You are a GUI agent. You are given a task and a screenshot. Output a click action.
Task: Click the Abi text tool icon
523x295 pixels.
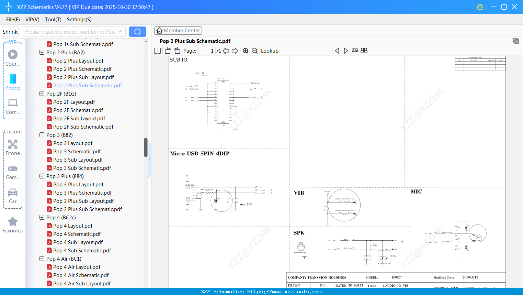355,51
